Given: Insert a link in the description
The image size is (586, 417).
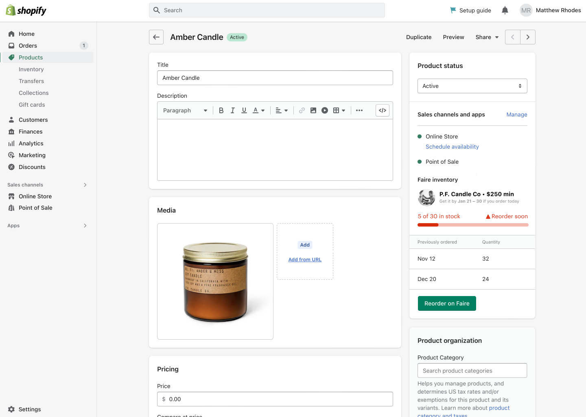Looking at the screenshot, I should (x=302, y=110).
